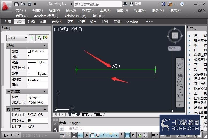Click the keyword search input field
Image resolution: width=208 pixels, height=139 pixels.
pyautogui.click(x=98, y=4)
